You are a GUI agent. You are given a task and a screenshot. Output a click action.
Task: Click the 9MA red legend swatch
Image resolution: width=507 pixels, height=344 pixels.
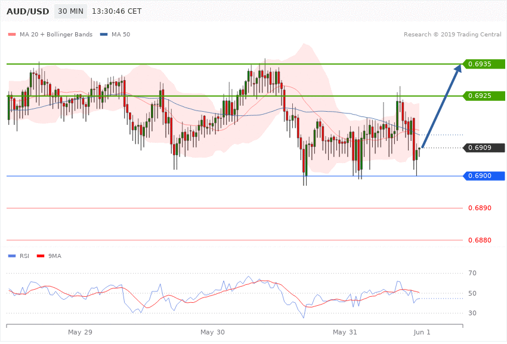[41, 256]
